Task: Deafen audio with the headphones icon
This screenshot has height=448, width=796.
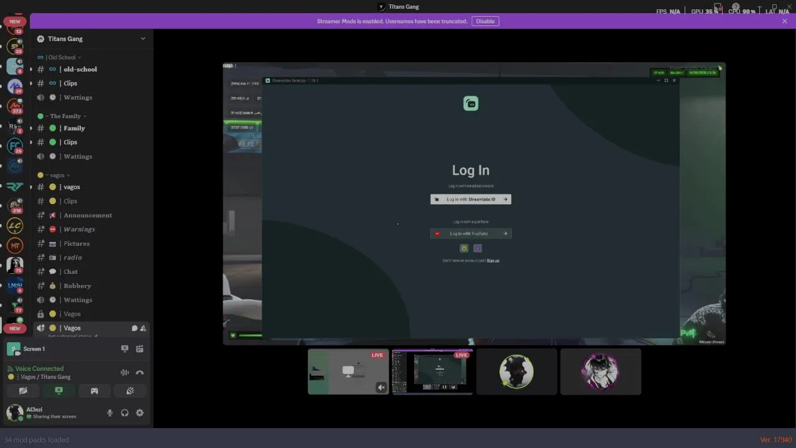Action: [125, 413]
